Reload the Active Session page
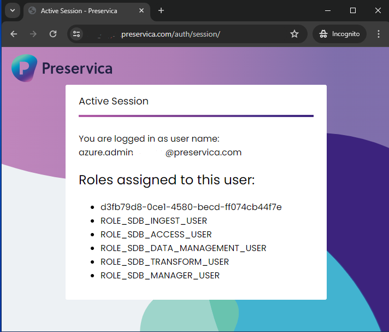Viewport: 389px width, 332px height. [x=53, y=34]
